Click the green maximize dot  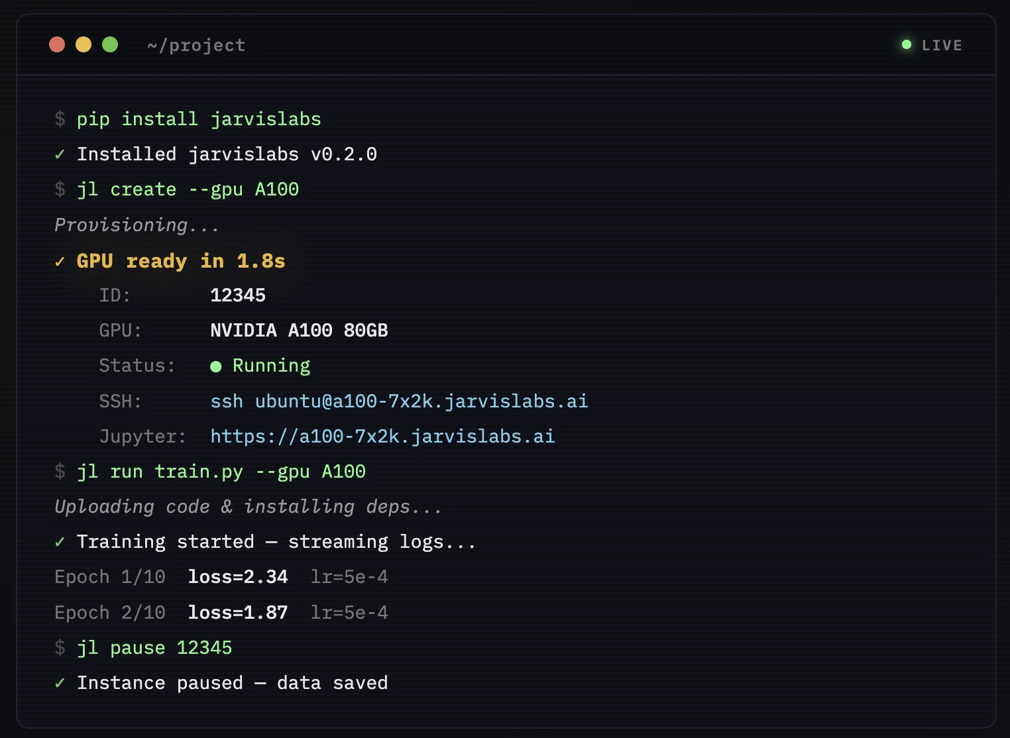point(110,44)
